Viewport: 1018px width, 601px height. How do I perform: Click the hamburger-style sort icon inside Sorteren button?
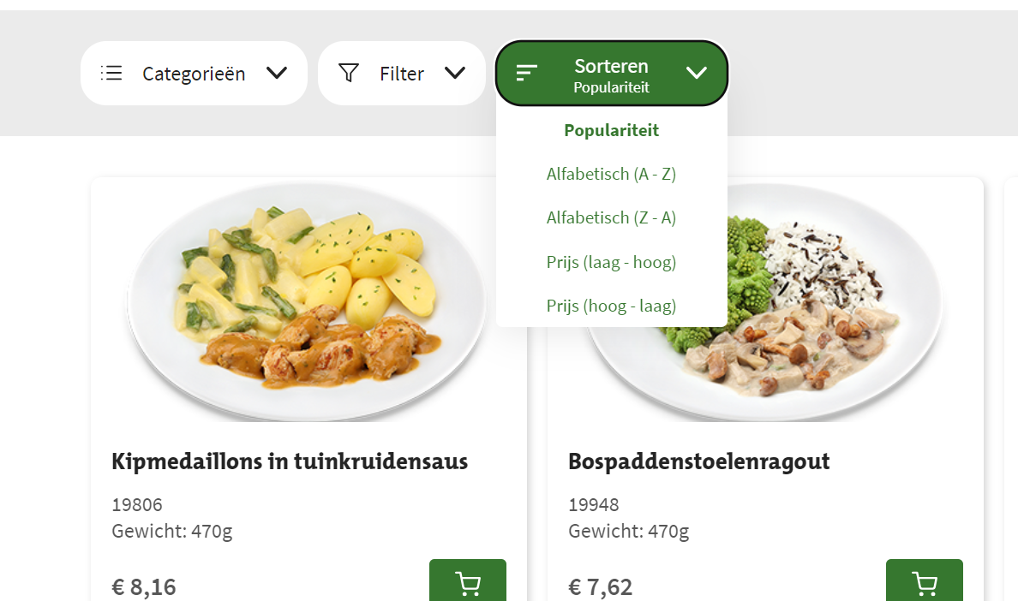[x=526, y=73]
